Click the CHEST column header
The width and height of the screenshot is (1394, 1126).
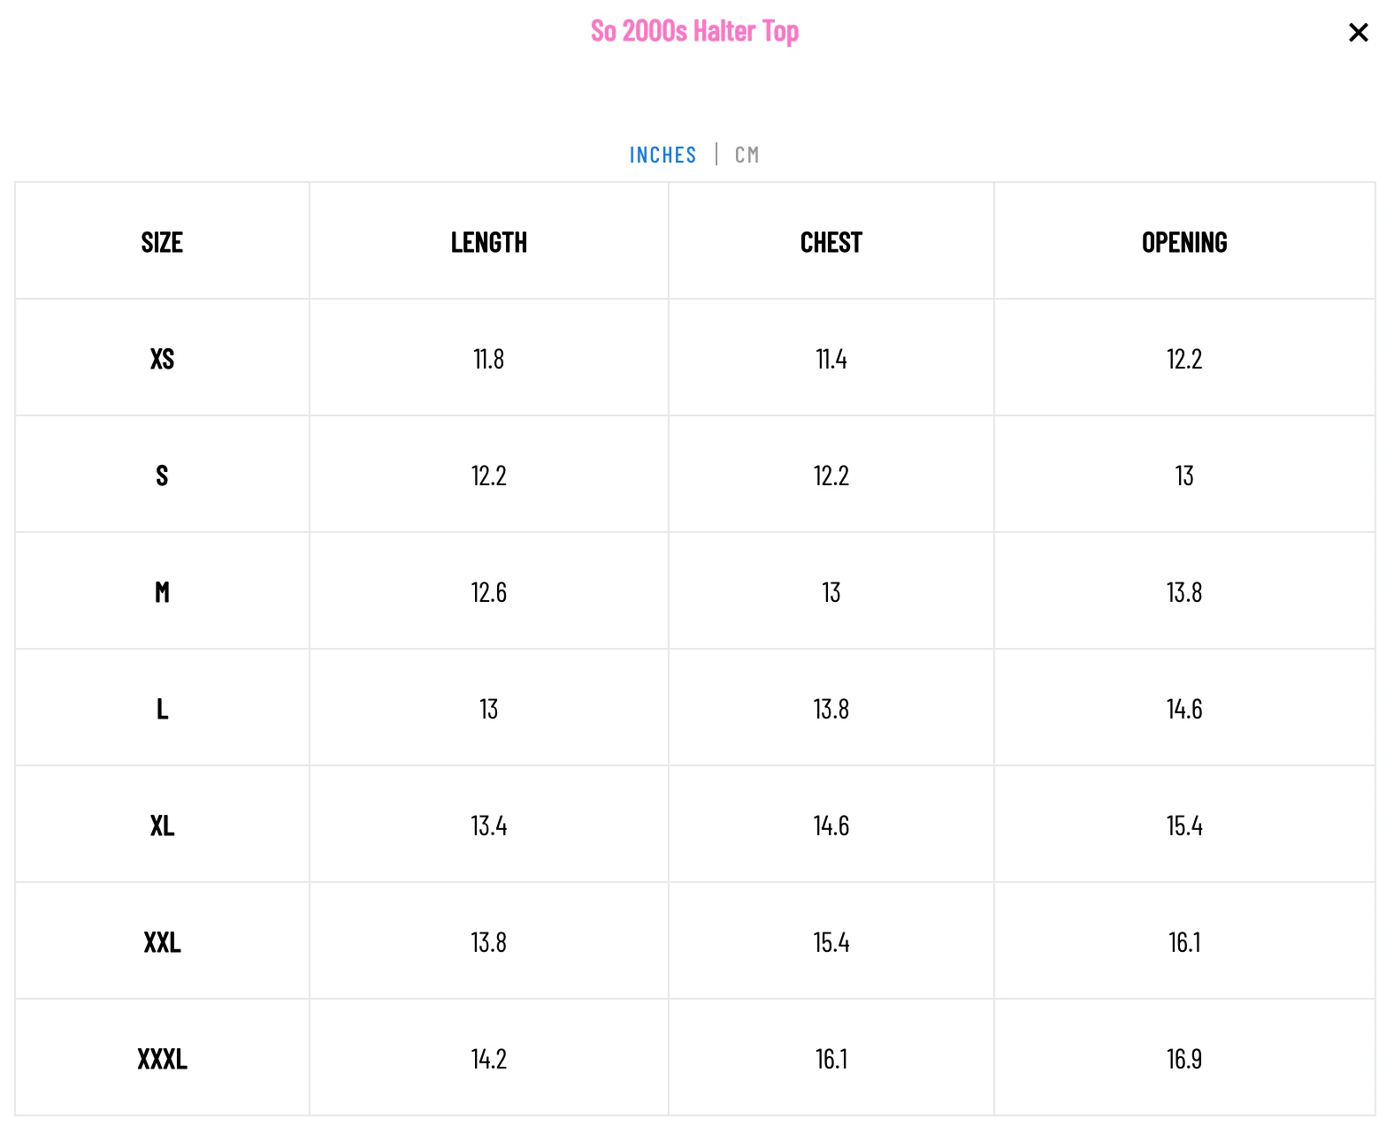[x=831, y=242]
